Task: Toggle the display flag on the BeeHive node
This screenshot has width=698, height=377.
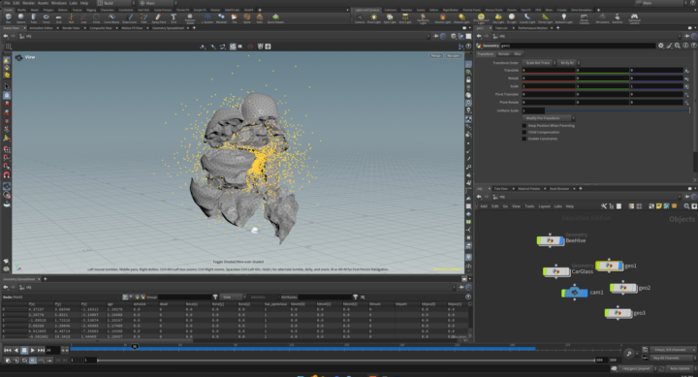Action: click(x=561, y=240)
